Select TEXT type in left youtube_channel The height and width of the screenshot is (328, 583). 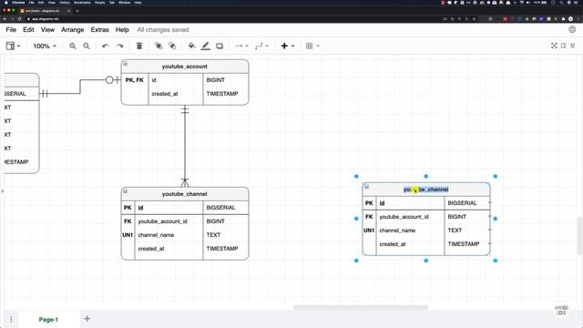[226, 235]
